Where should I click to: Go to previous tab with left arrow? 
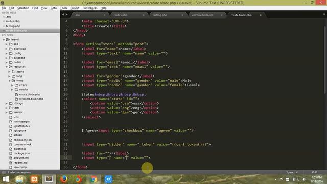(63, 15)
